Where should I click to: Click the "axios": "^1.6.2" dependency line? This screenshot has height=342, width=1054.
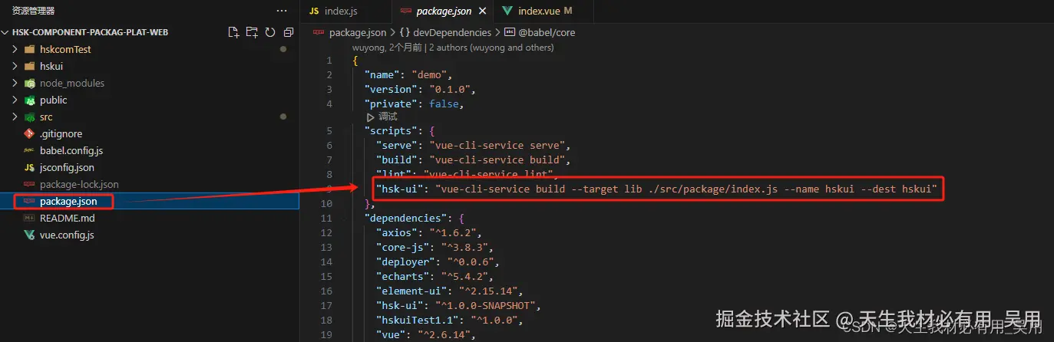pos(428,233)
